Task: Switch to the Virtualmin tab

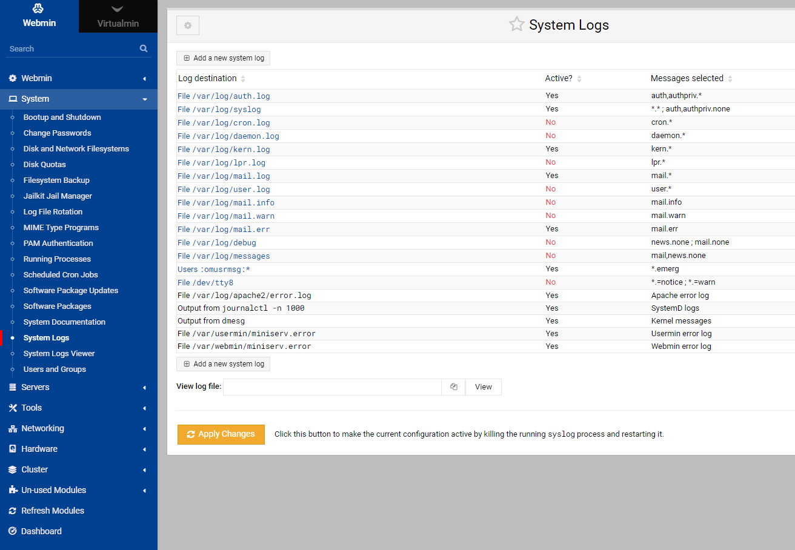Action: point(118,16)
